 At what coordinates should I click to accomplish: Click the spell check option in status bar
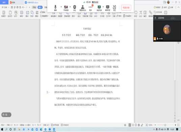(x=55, y=125)
